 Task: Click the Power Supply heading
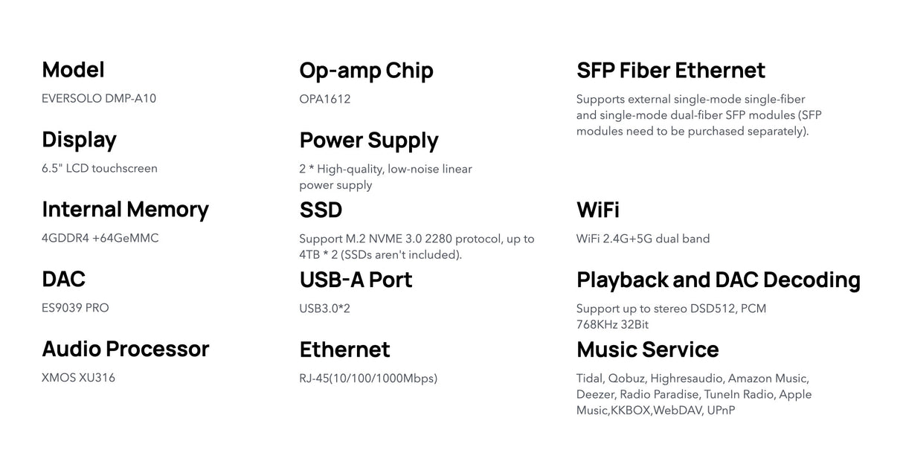369,141
